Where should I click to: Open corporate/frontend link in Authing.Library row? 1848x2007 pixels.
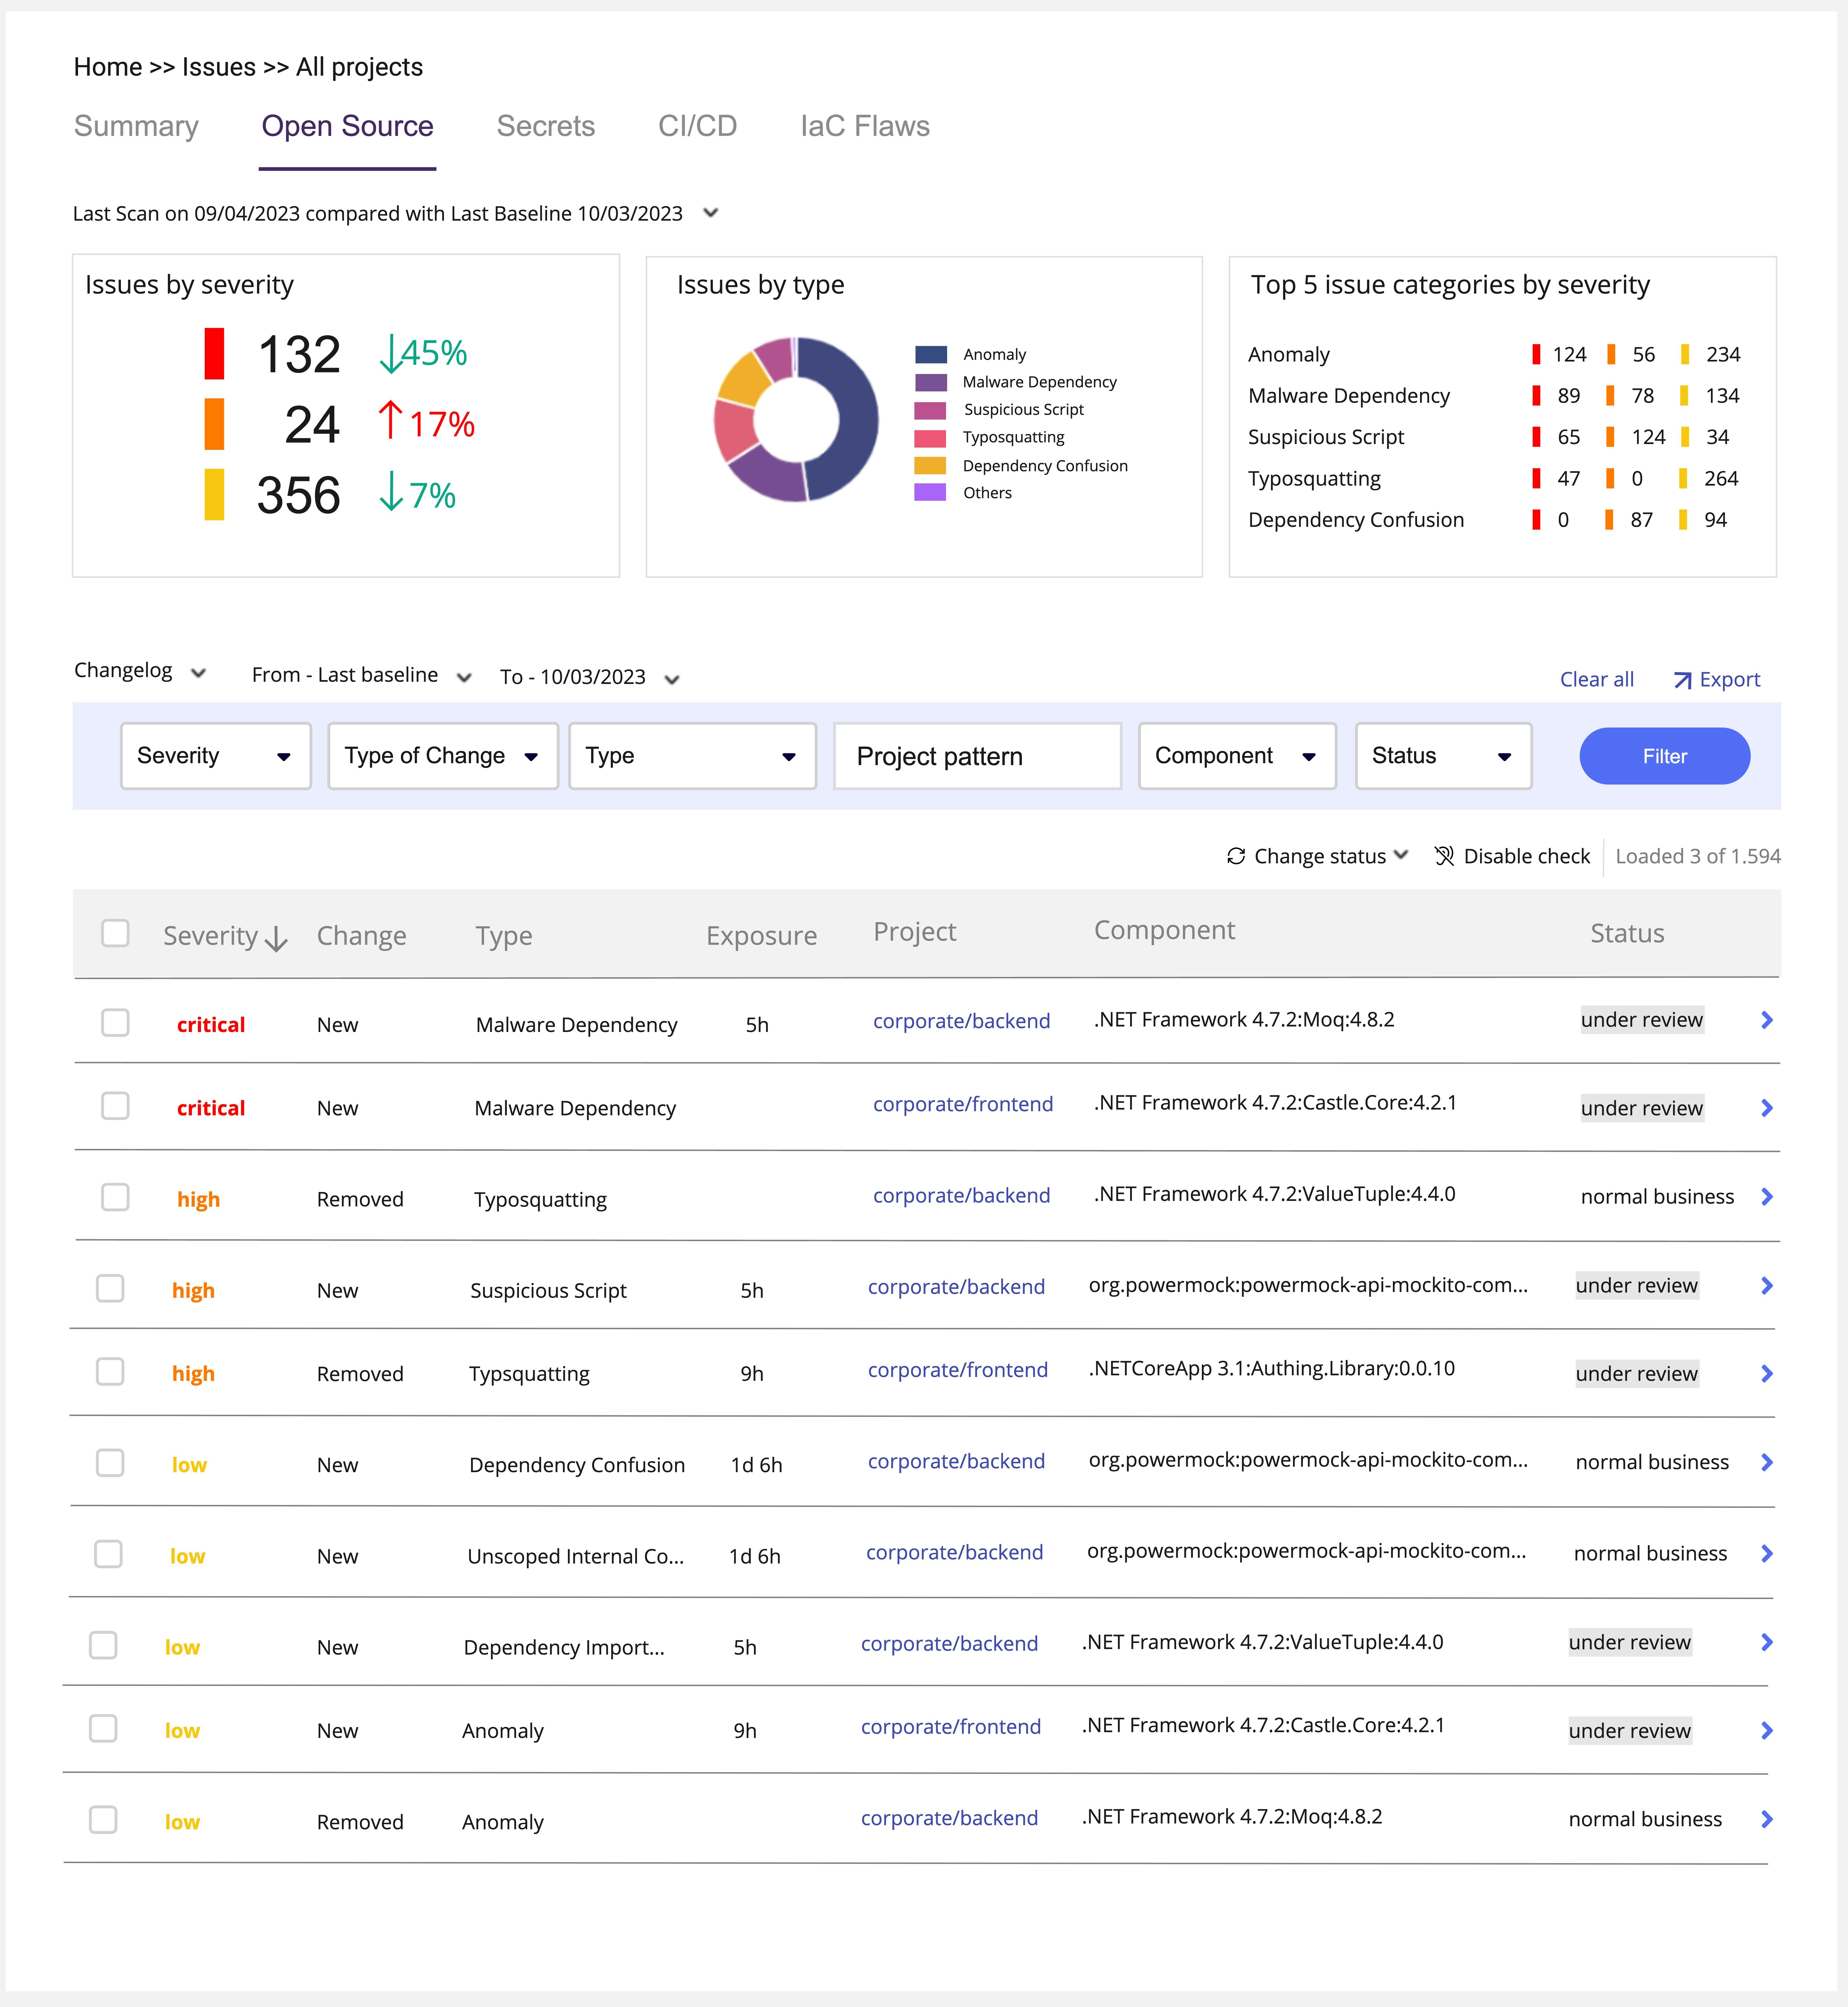pyautogui.click(x=958, y=1370)
